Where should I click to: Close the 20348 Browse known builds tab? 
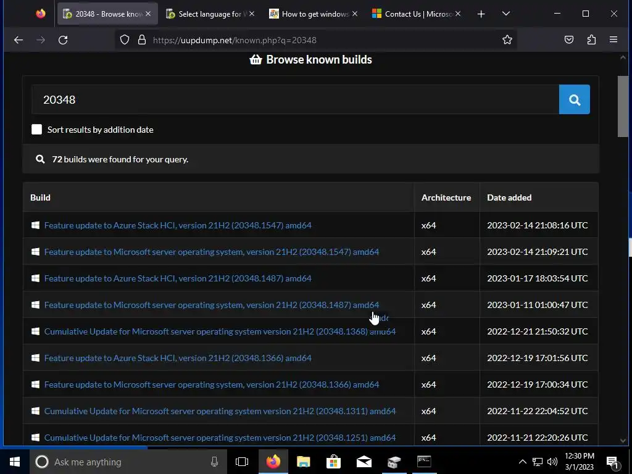(148, 14)
